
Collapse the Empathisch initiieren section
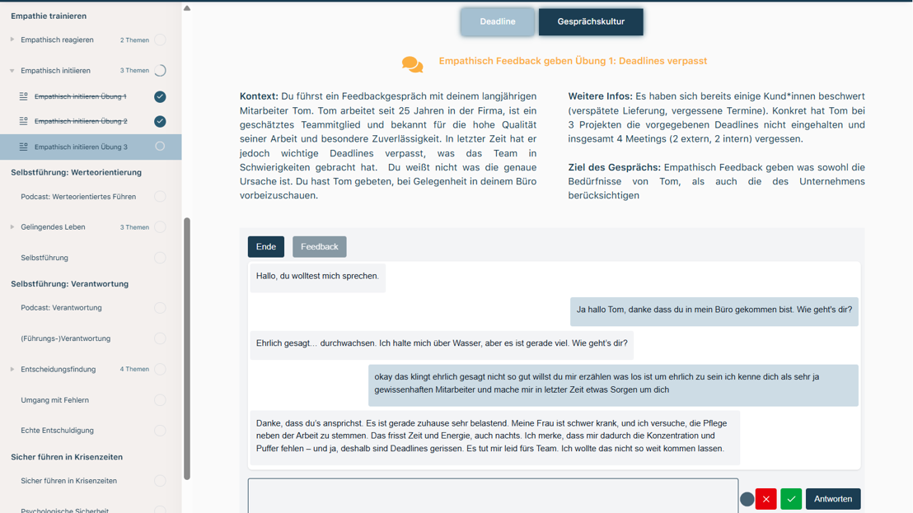click(x=12, y=71)
